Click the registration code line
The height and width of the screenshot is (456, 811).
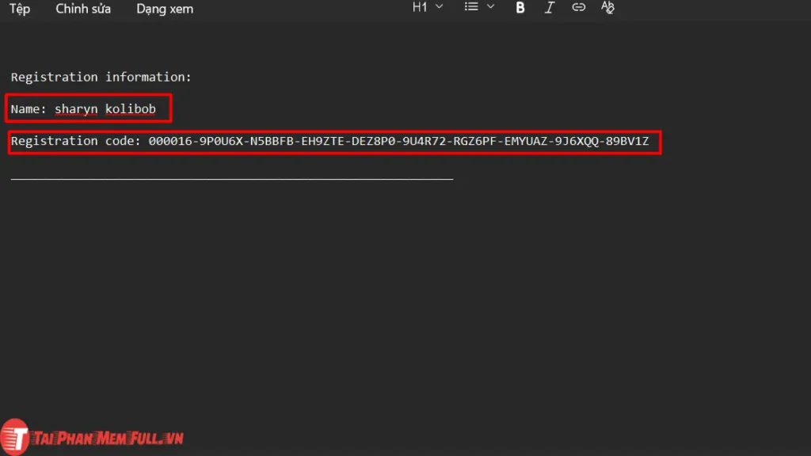333,141
